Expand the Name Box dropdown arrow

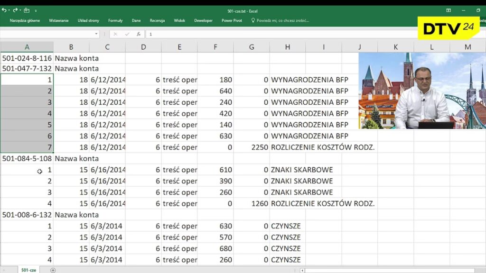point(96,34)
